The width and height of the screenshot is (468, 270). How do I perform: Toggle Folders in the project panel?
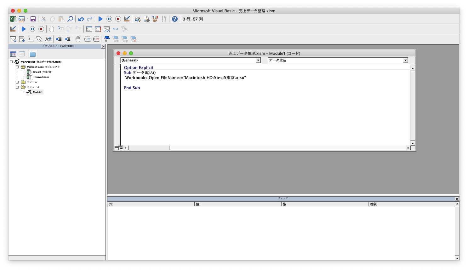[33, 54]
